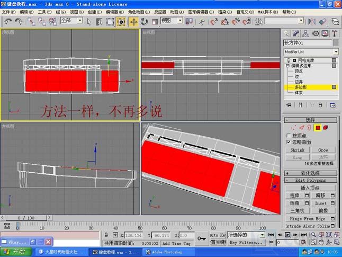Click the object color swatch beside 长方体01
Image resolution: width=342 pixels, height=257 pixels.
click(x=336, y=43)
